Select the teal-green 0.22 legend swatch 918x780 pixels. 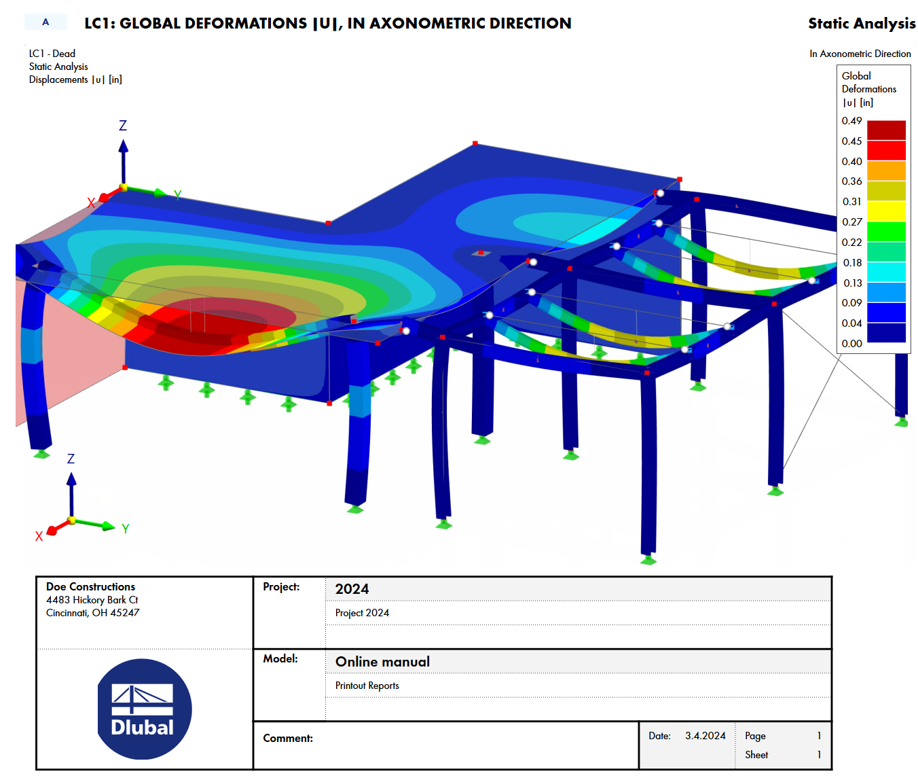point(886,252)
